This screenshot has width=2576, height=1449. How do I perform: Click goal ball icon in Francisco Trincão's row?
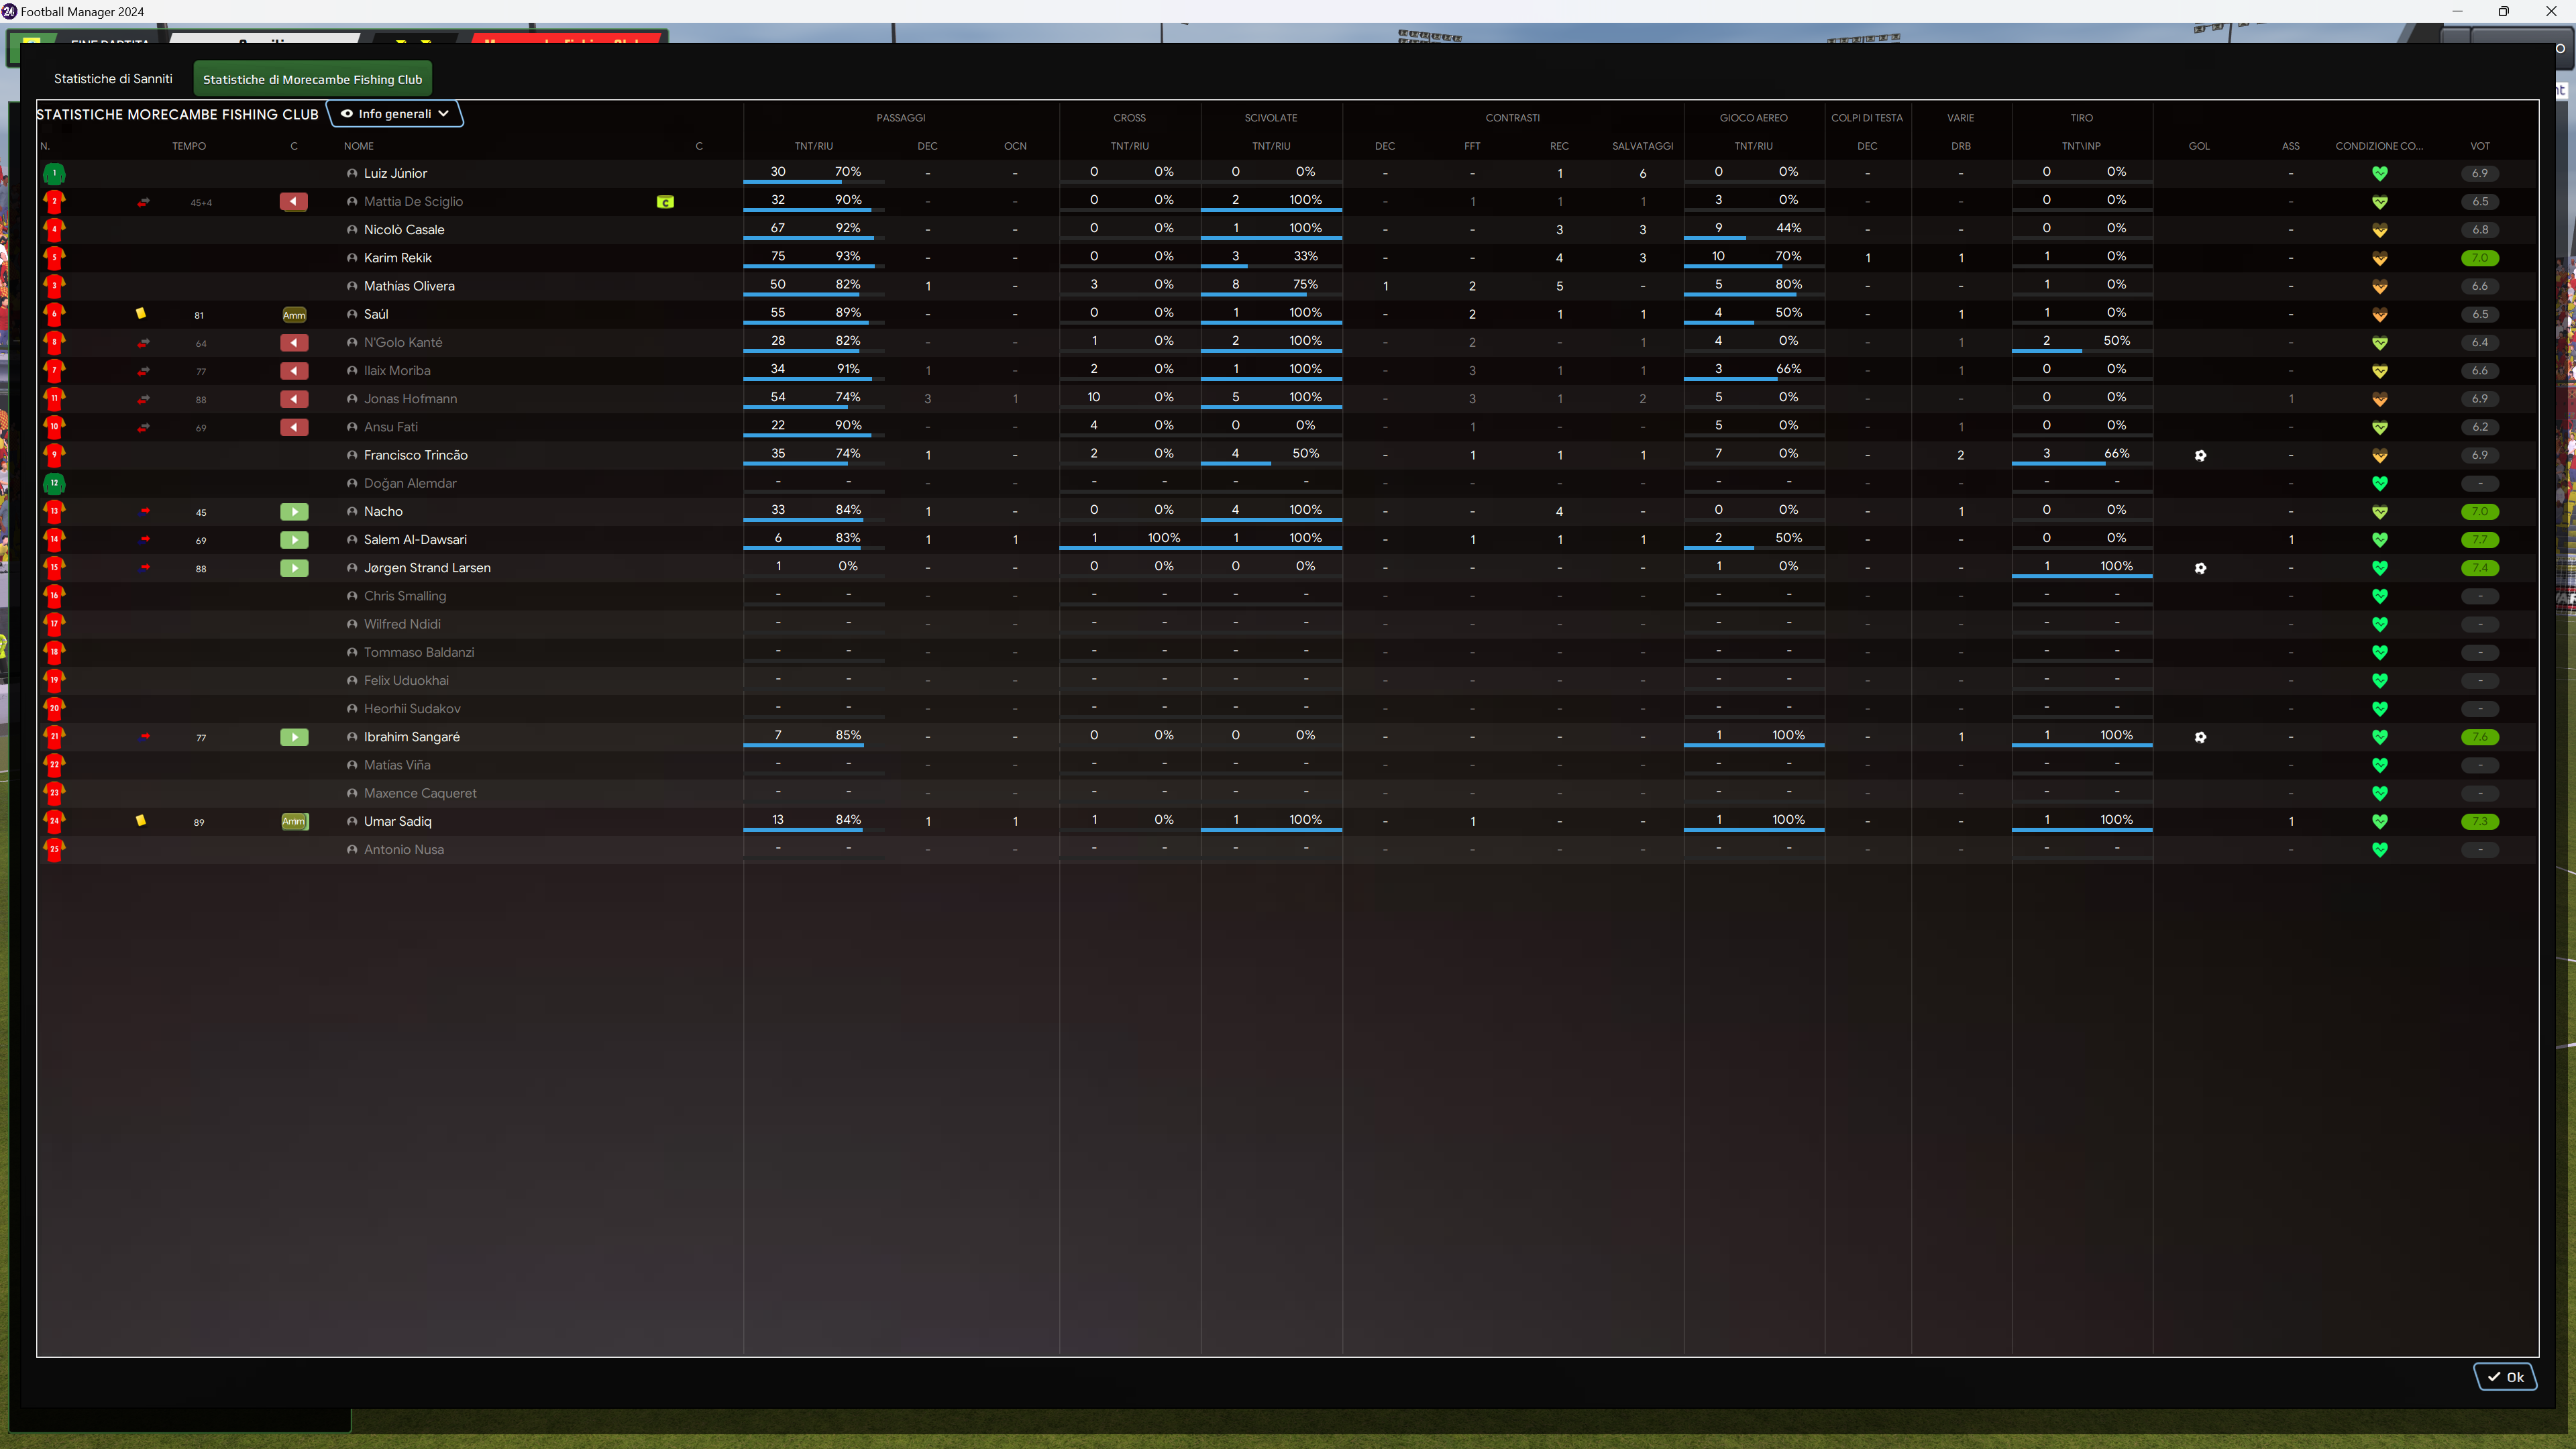tap(2200, 455)
